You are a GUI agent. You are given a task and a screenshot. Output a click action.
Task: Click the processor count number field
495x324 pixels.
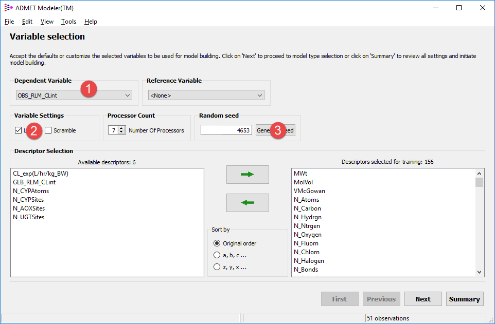tap(113, 130)
